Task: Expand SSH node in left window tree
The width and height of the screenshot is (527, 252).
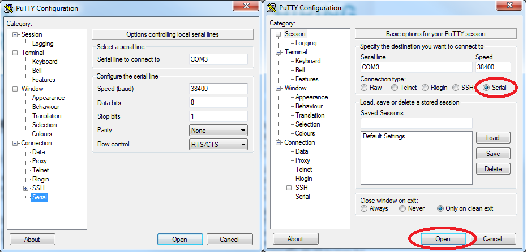Action: coord(25,189)
